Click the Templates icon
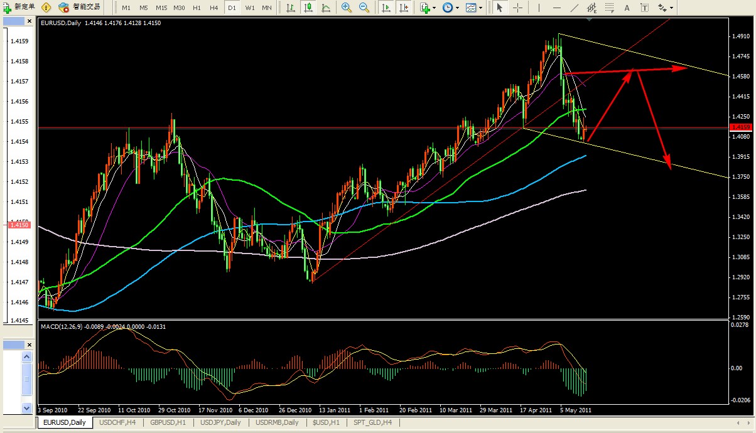756x433 pixels. (x=470, y=8)
